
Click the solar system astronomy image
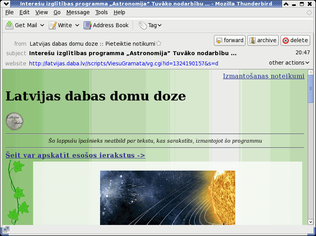click(x=167, y=198)
